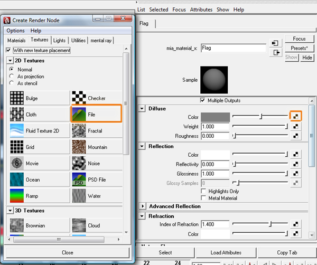Collapse the 2D Textures section
This screenshot has height=265, width=317.
coord(10,61)
